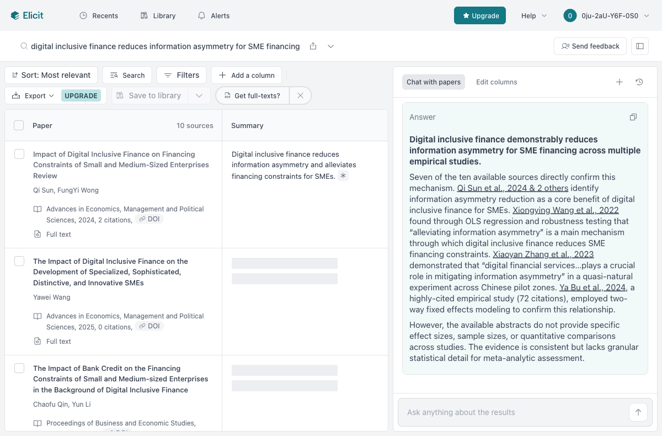This screenshot has width=662, height=436.
Task: Click the DOI link of Qi Sun paper
Action: (x=150, y=219)
